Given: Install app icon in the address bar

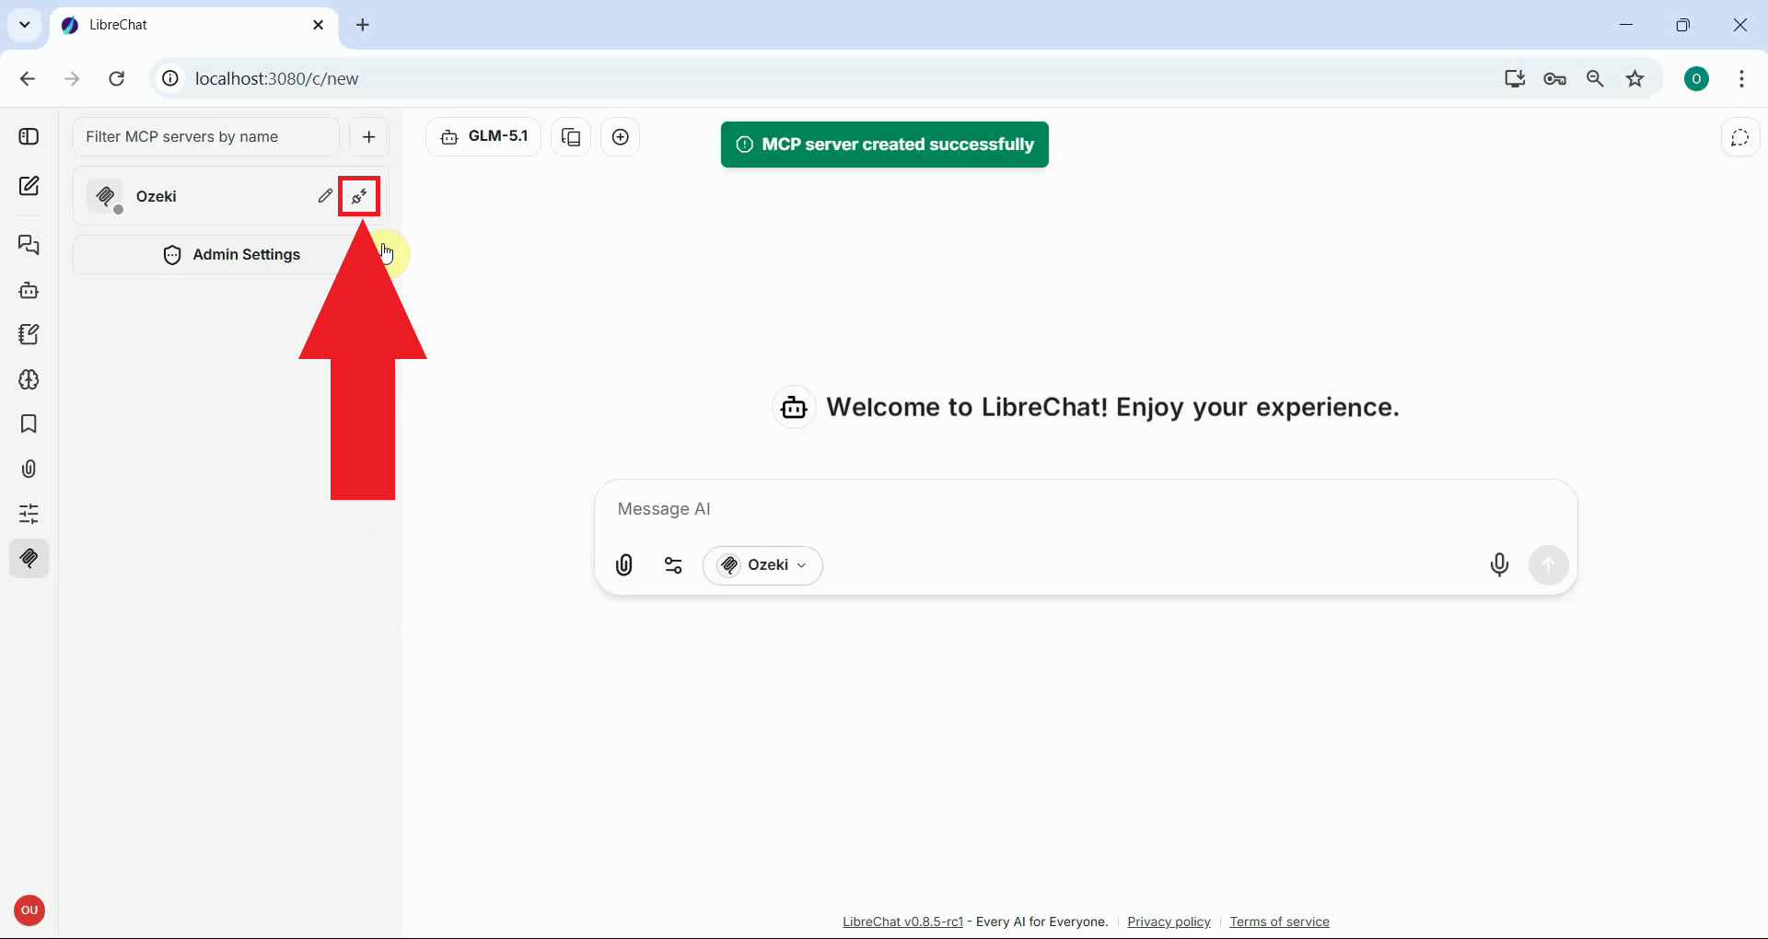Looking at the screenshot, I should tap(1515, 79).
